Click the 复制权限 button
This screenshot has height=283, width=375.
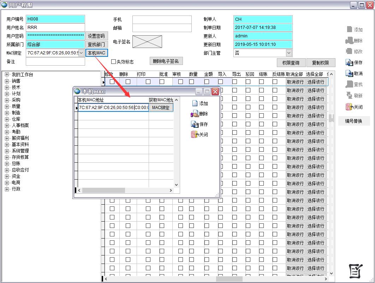coord(321,63)
